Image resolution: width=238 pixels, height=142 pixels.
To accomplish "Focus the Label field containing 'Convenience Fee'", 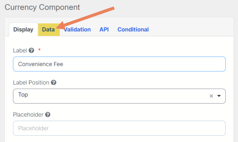I will click(x=119, y=64).
